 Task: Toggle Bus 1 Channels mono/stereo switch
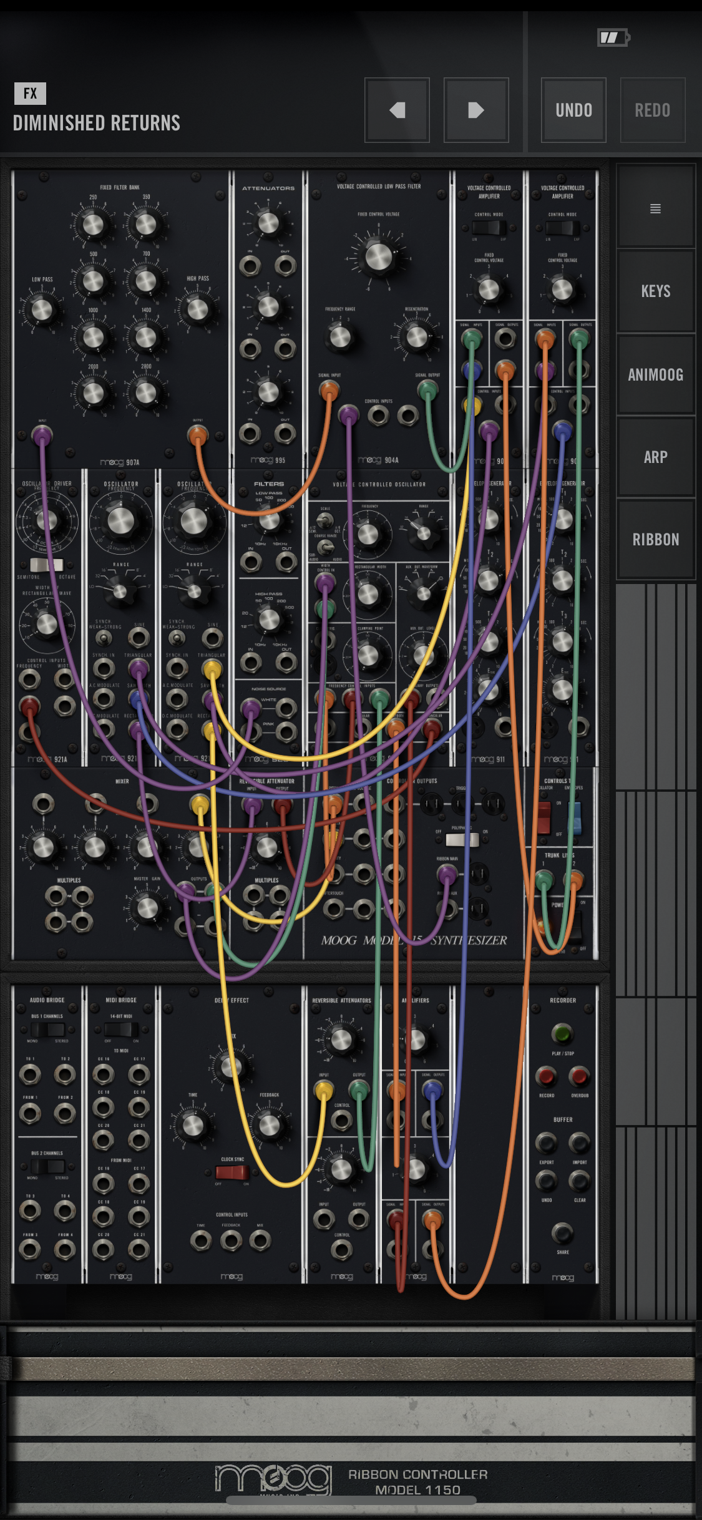[47, 1029]
